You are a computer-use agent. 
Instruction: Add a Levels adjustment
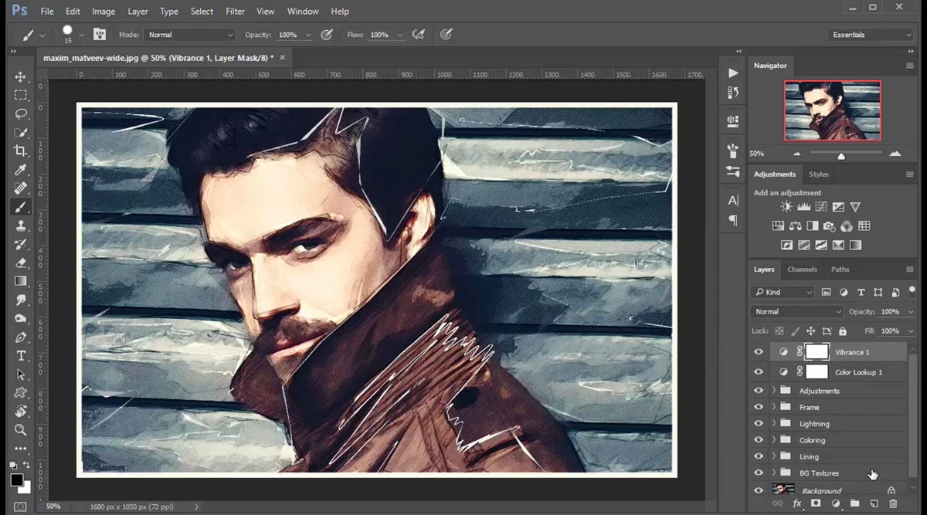tap(803, 207)
